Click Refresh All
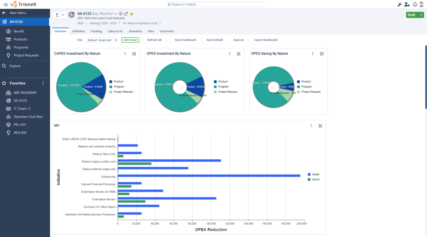This screenshot has height=237, width=427. (x=154, y=40)
